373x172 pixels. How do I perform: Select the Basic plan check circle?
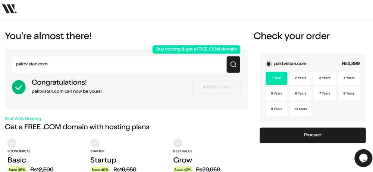tap(12, 143)
